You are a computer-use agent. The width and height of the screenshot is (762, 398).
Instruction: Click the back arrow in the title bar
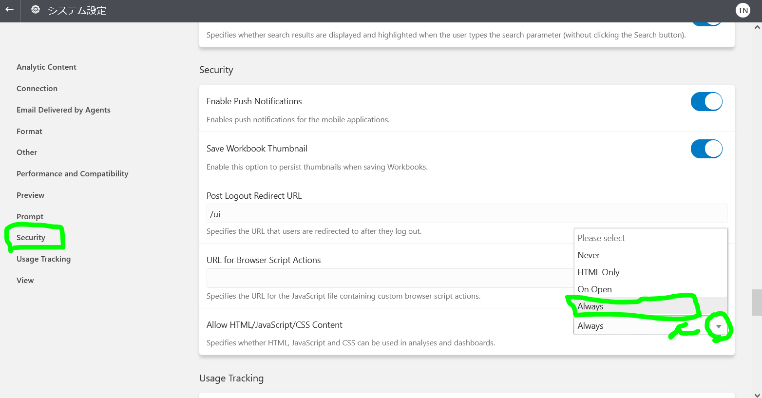click(9, 10)
